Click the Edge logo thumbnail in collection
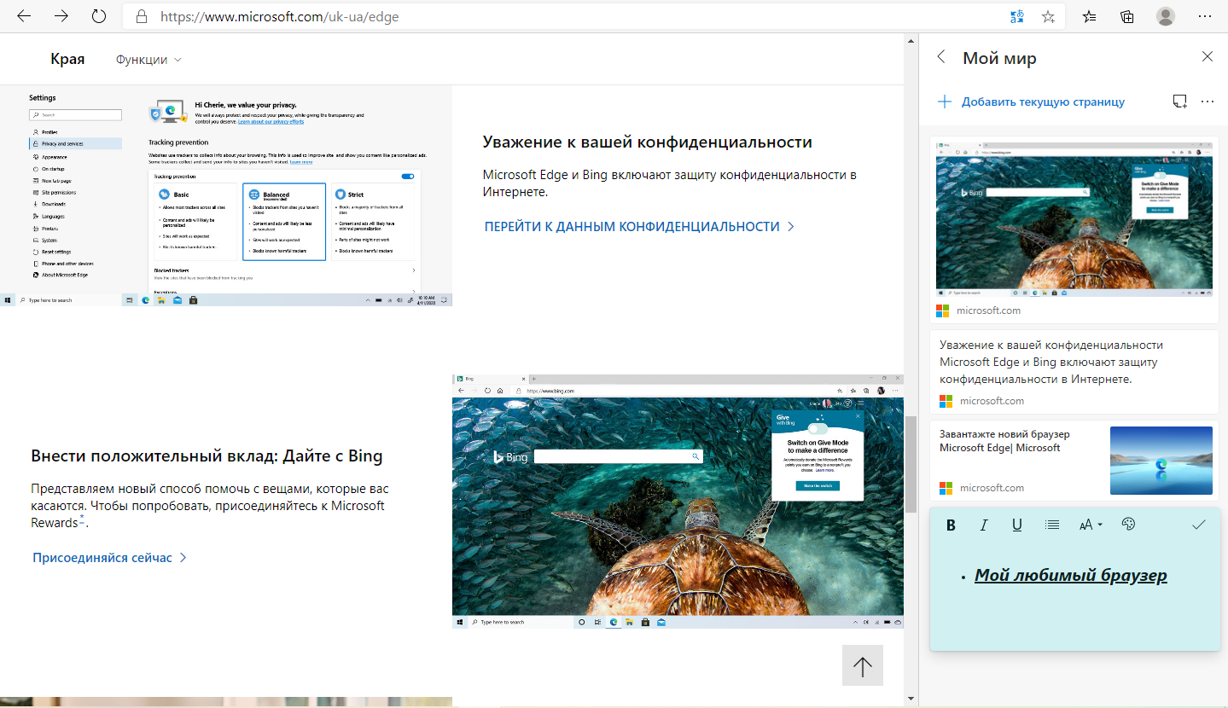The width and height of the screenshot is (1228, 708). tap(1161, 461)
